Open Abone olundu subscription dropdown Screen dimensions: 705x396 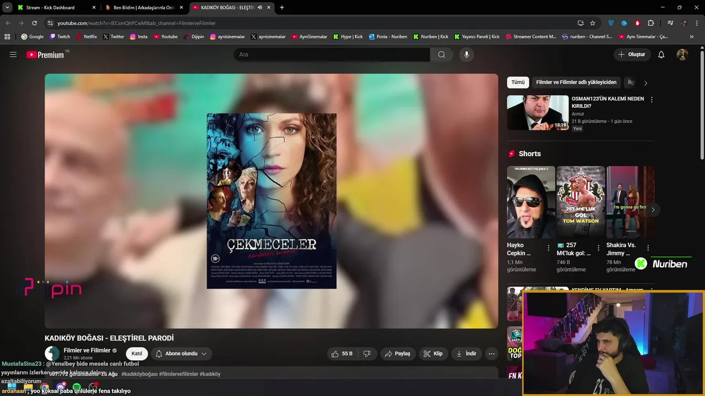coord(181,354)
